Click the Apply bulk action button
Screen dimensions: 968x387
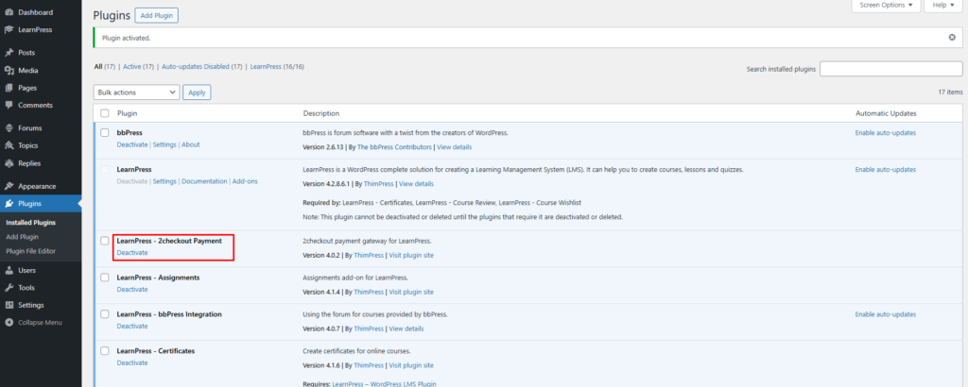click(x=197, y=93)
